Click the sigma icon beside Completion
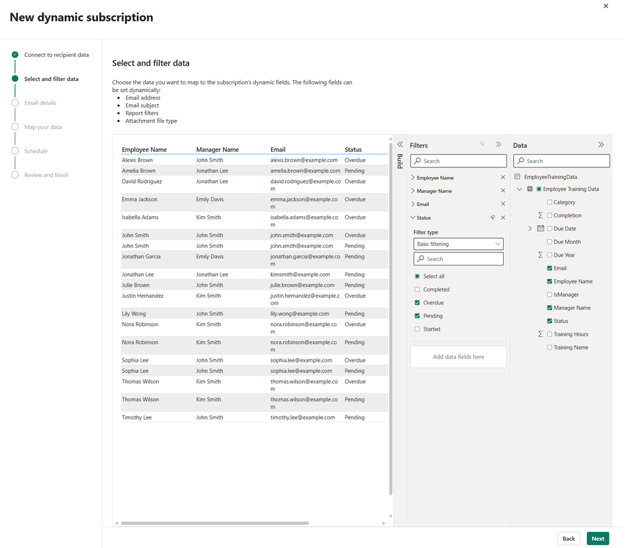Screen dimensions: 625x548 coord(541,215)
